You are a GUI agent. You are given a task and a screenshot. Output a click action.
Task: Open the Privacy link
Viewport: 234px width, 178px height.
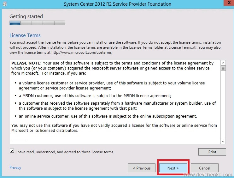click(x=15, y=168)
